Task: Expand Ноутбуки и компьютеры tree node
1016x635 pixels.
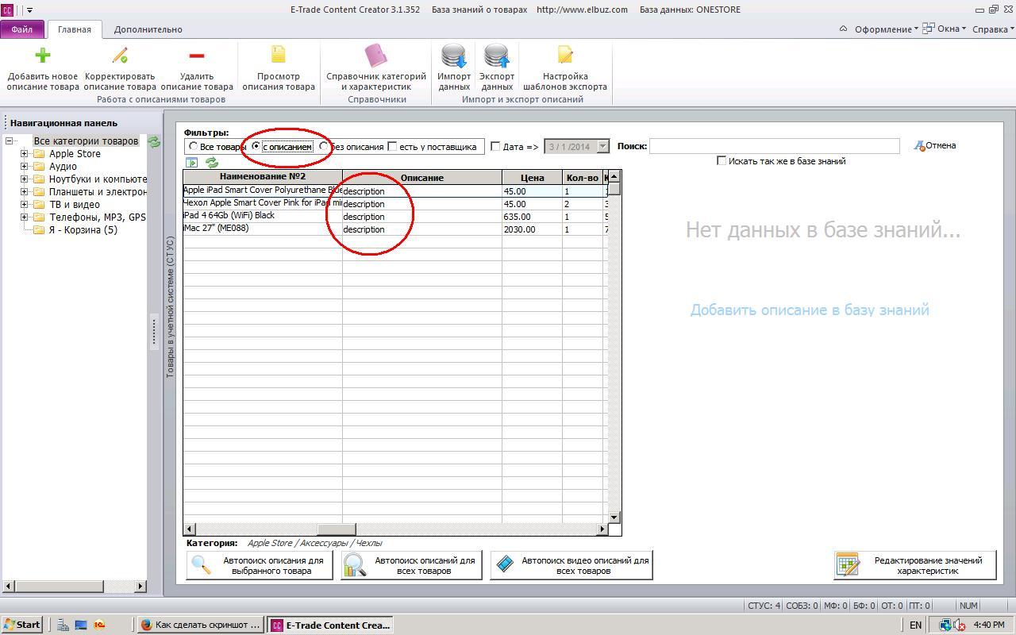Action: coord(24,179)
